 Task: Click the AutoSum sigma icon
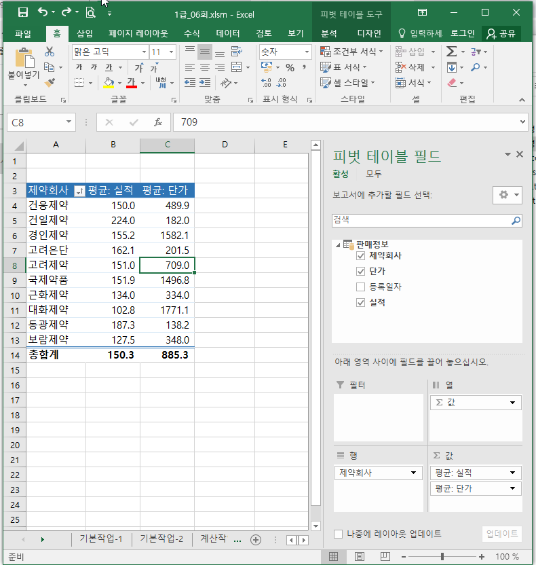coord(451,52)
